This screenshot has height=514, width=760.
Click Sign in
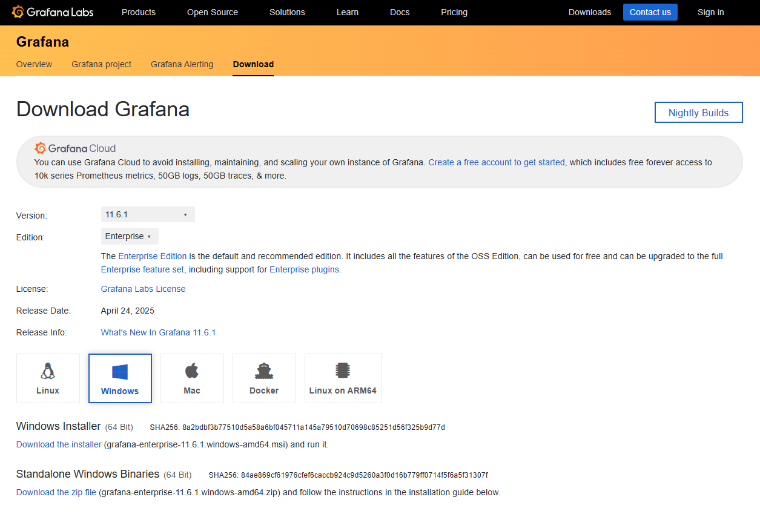(711, 12)
